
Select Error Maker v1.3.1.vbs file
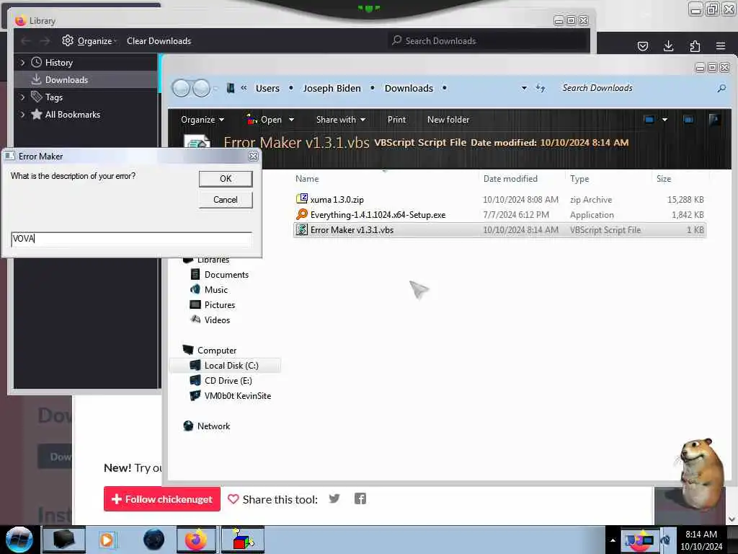[499, 230]
